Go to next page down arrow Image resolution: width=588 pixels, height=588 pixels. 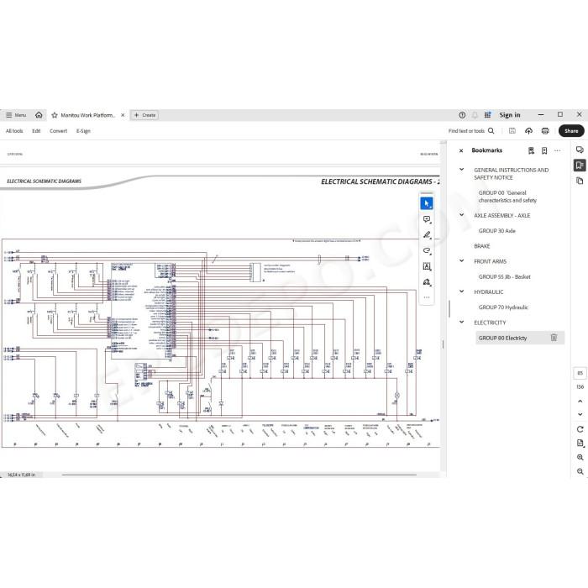(x=580, y=414)
